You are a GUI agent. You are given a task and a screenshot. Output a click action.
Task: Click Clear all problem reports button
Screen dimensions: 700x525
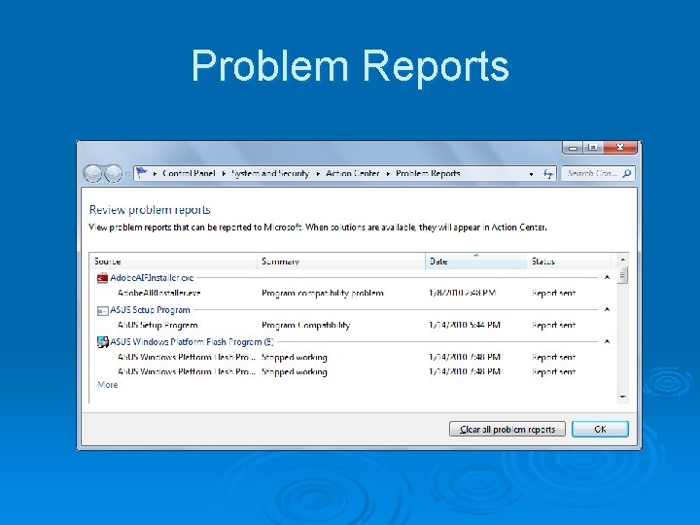pyautogui.click(x=507, y=429)
